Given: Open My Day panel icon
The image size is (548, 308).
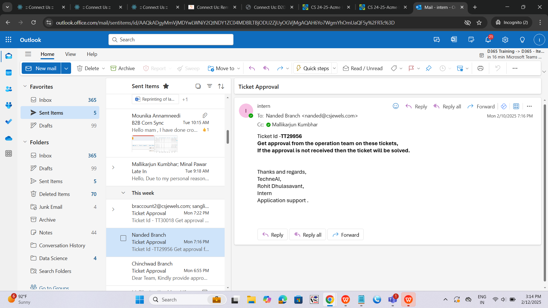Looking at the screenshot, I should [x=471, y=40].
